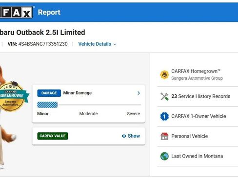Click the CARFAX logo in header

(16, 12)
